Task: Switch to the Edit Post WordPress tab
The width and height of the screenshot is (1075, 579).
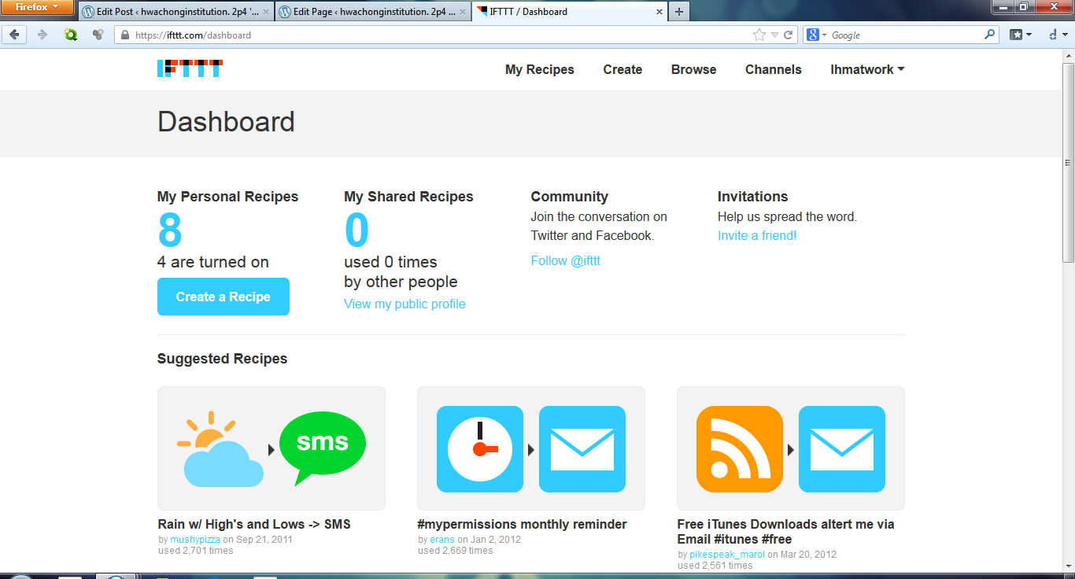Action: coord(176,12)
